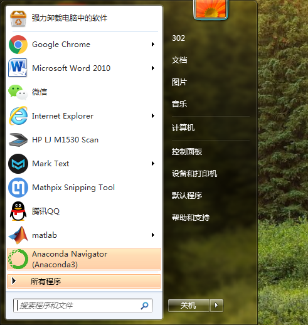Open 帮助和支持 (Help and Support)

tap(191, 218)
